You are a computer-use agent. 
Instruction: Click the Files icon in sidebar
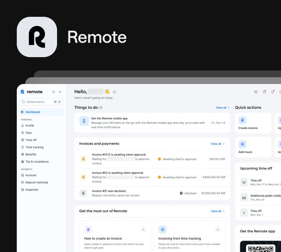tap(23, 133)
